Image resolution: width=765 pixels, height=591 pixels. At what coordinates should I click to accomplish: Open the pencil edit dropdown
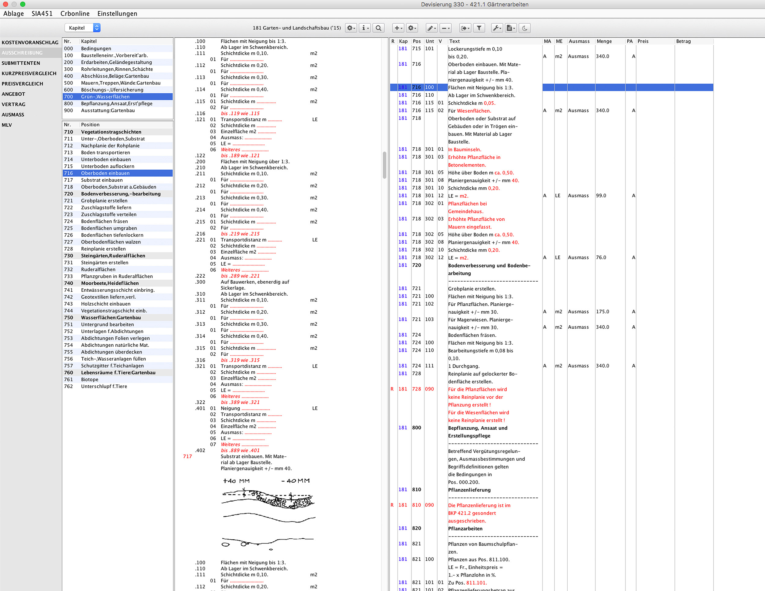click(x=431, y=28)
